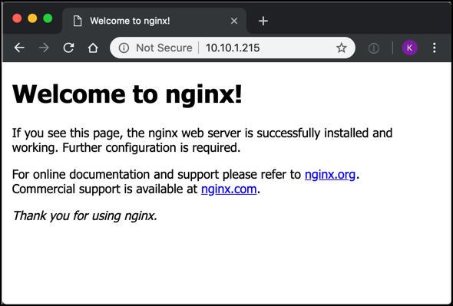Click the forward navigation arrow

point(44,48)
